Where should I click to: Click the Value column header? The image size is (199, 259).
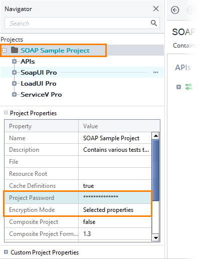point(119,126)
